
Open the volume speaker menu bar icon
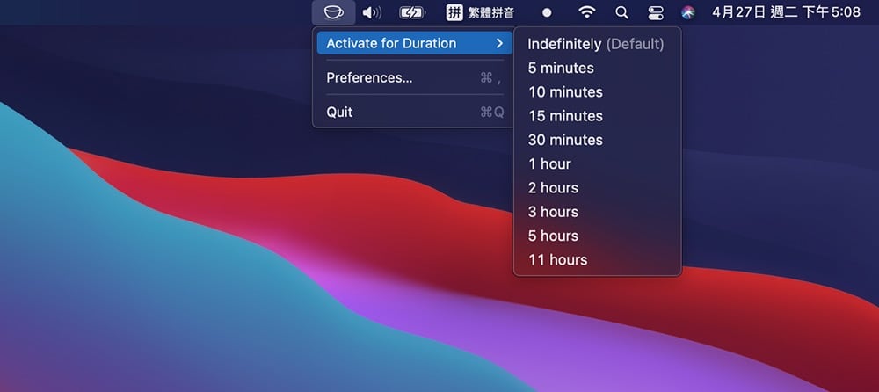[372, 12]
